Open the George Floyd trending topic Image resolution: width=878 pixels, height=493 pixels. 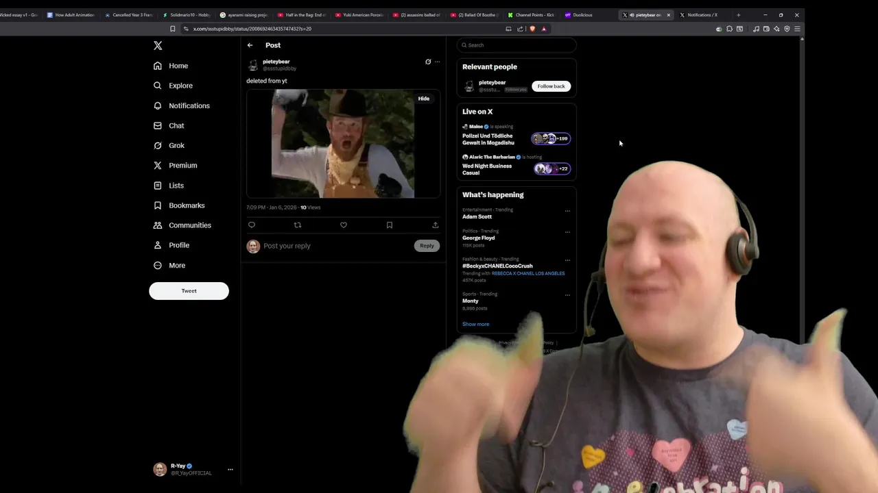(x=478, y=238)
